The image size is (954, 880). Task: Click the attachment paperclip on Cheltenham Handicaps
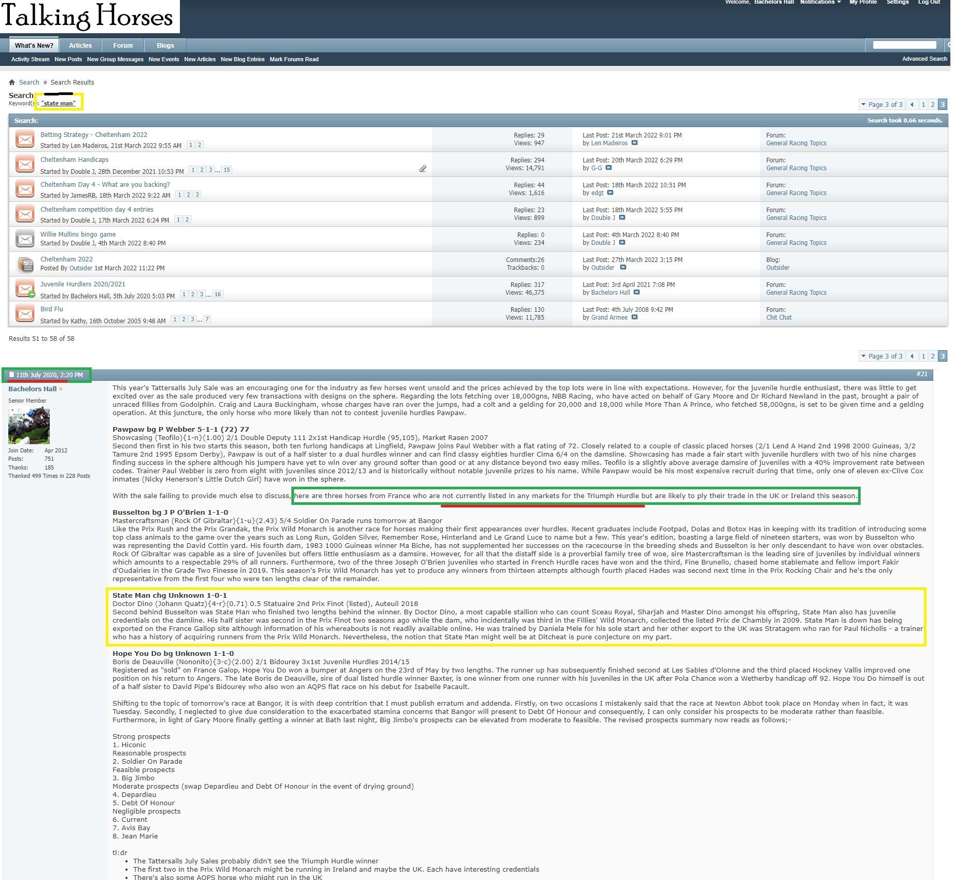[x=423, y=169]
